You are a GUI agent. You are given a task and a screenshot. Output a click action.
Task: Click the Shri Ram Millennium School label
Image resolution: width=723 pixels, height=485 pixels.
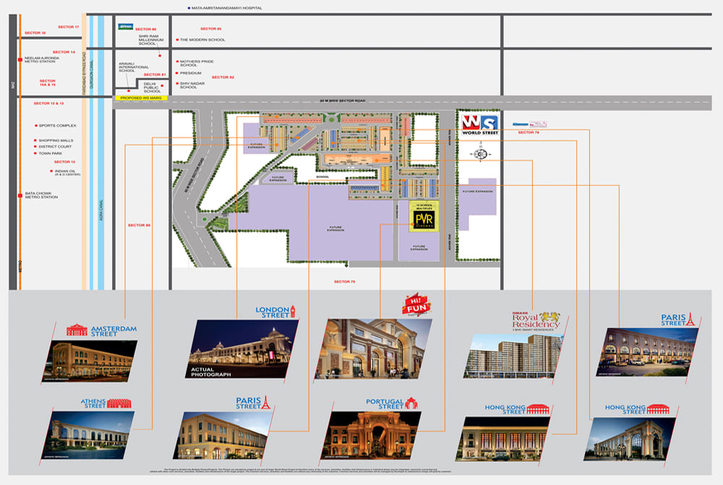[x=151, y=40]
